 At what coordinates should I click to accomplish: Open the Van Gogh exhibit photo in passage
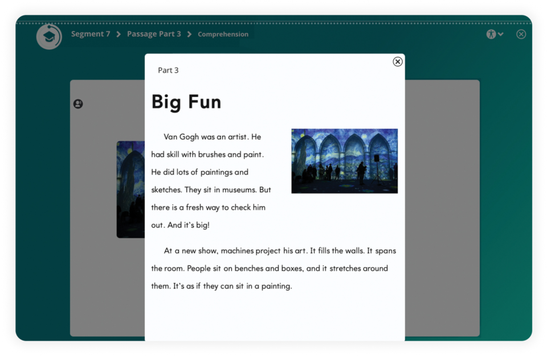pyautogui.click(x=344, y=161)
